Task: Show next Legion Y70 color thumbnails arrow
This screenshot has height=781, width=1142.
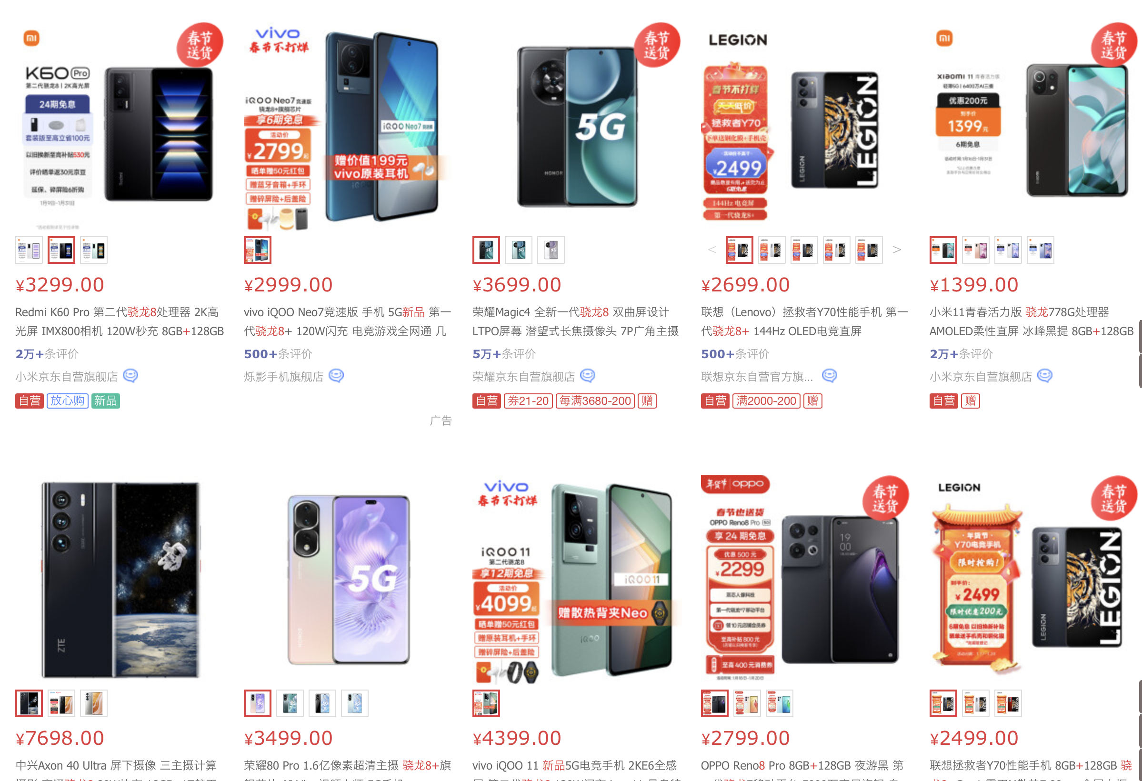Action: click(897, 250)
